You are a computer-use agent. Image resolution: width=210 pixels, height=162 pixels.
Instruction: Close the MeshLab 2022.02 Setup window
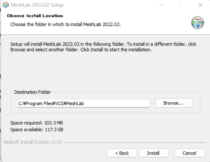pyautogui.click(x=201, y=5)
